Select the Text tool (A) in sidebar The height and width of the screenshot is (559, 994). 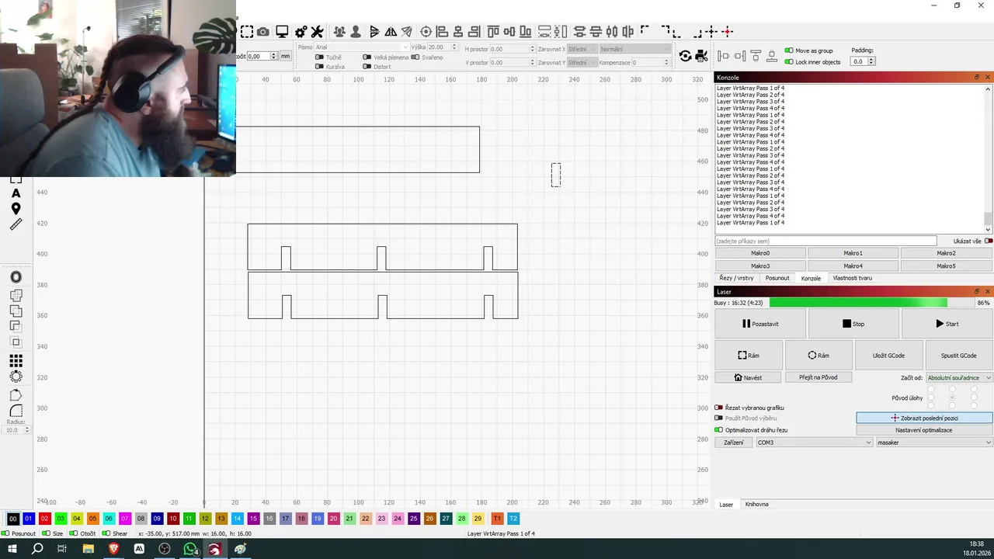16,193
